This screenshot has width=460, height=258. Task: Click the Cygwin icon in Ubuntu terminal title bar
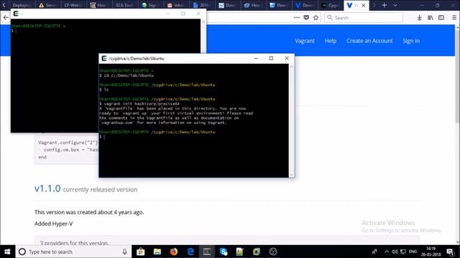(x=103, y=59)
